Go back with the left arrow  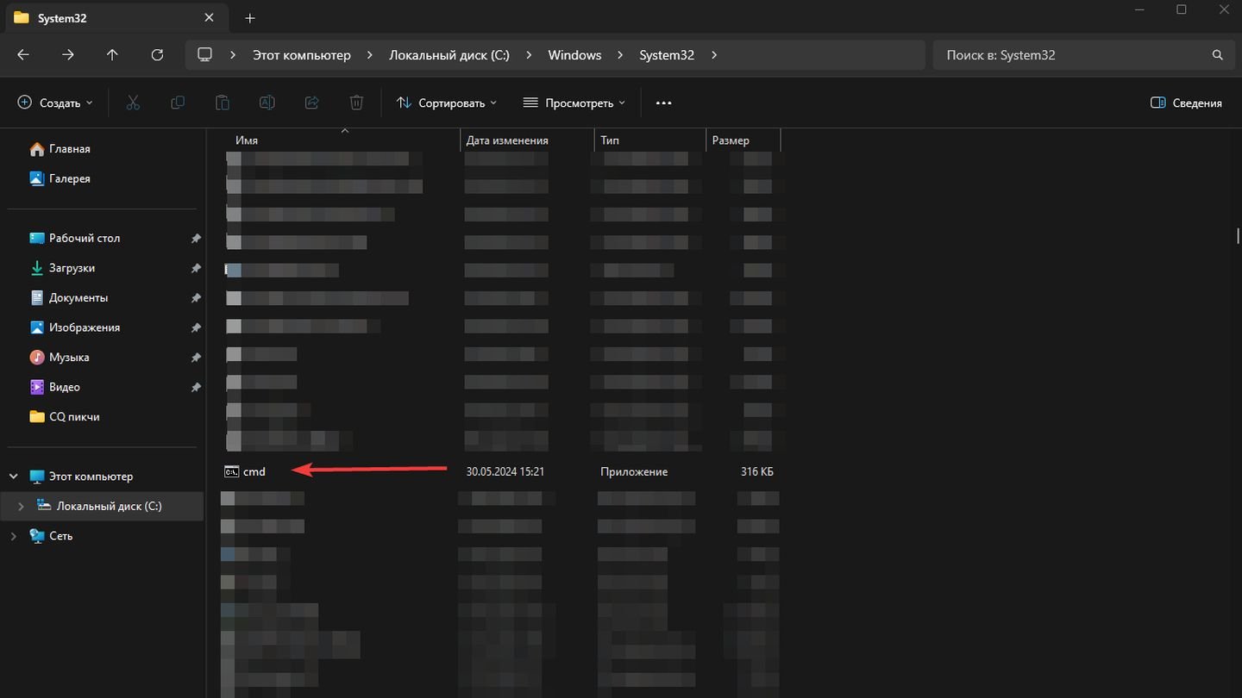tap(23, 54)
